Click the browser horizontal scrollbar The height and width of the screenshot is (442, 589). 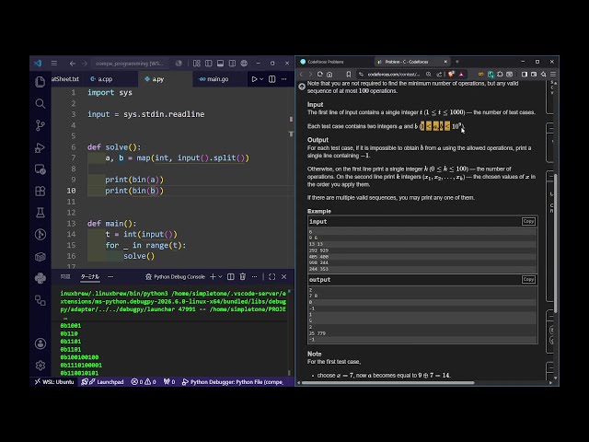[x=387, y=383]
